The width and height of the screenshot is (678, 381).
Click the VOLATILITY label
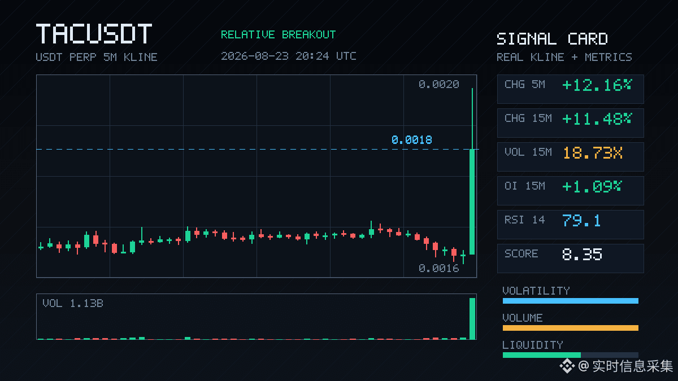(x=536, y=291)
